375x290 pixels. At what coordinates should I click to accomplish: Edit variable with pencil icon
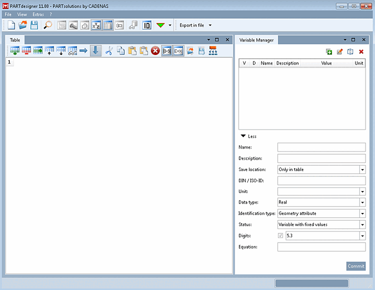(x=339, y=51)
